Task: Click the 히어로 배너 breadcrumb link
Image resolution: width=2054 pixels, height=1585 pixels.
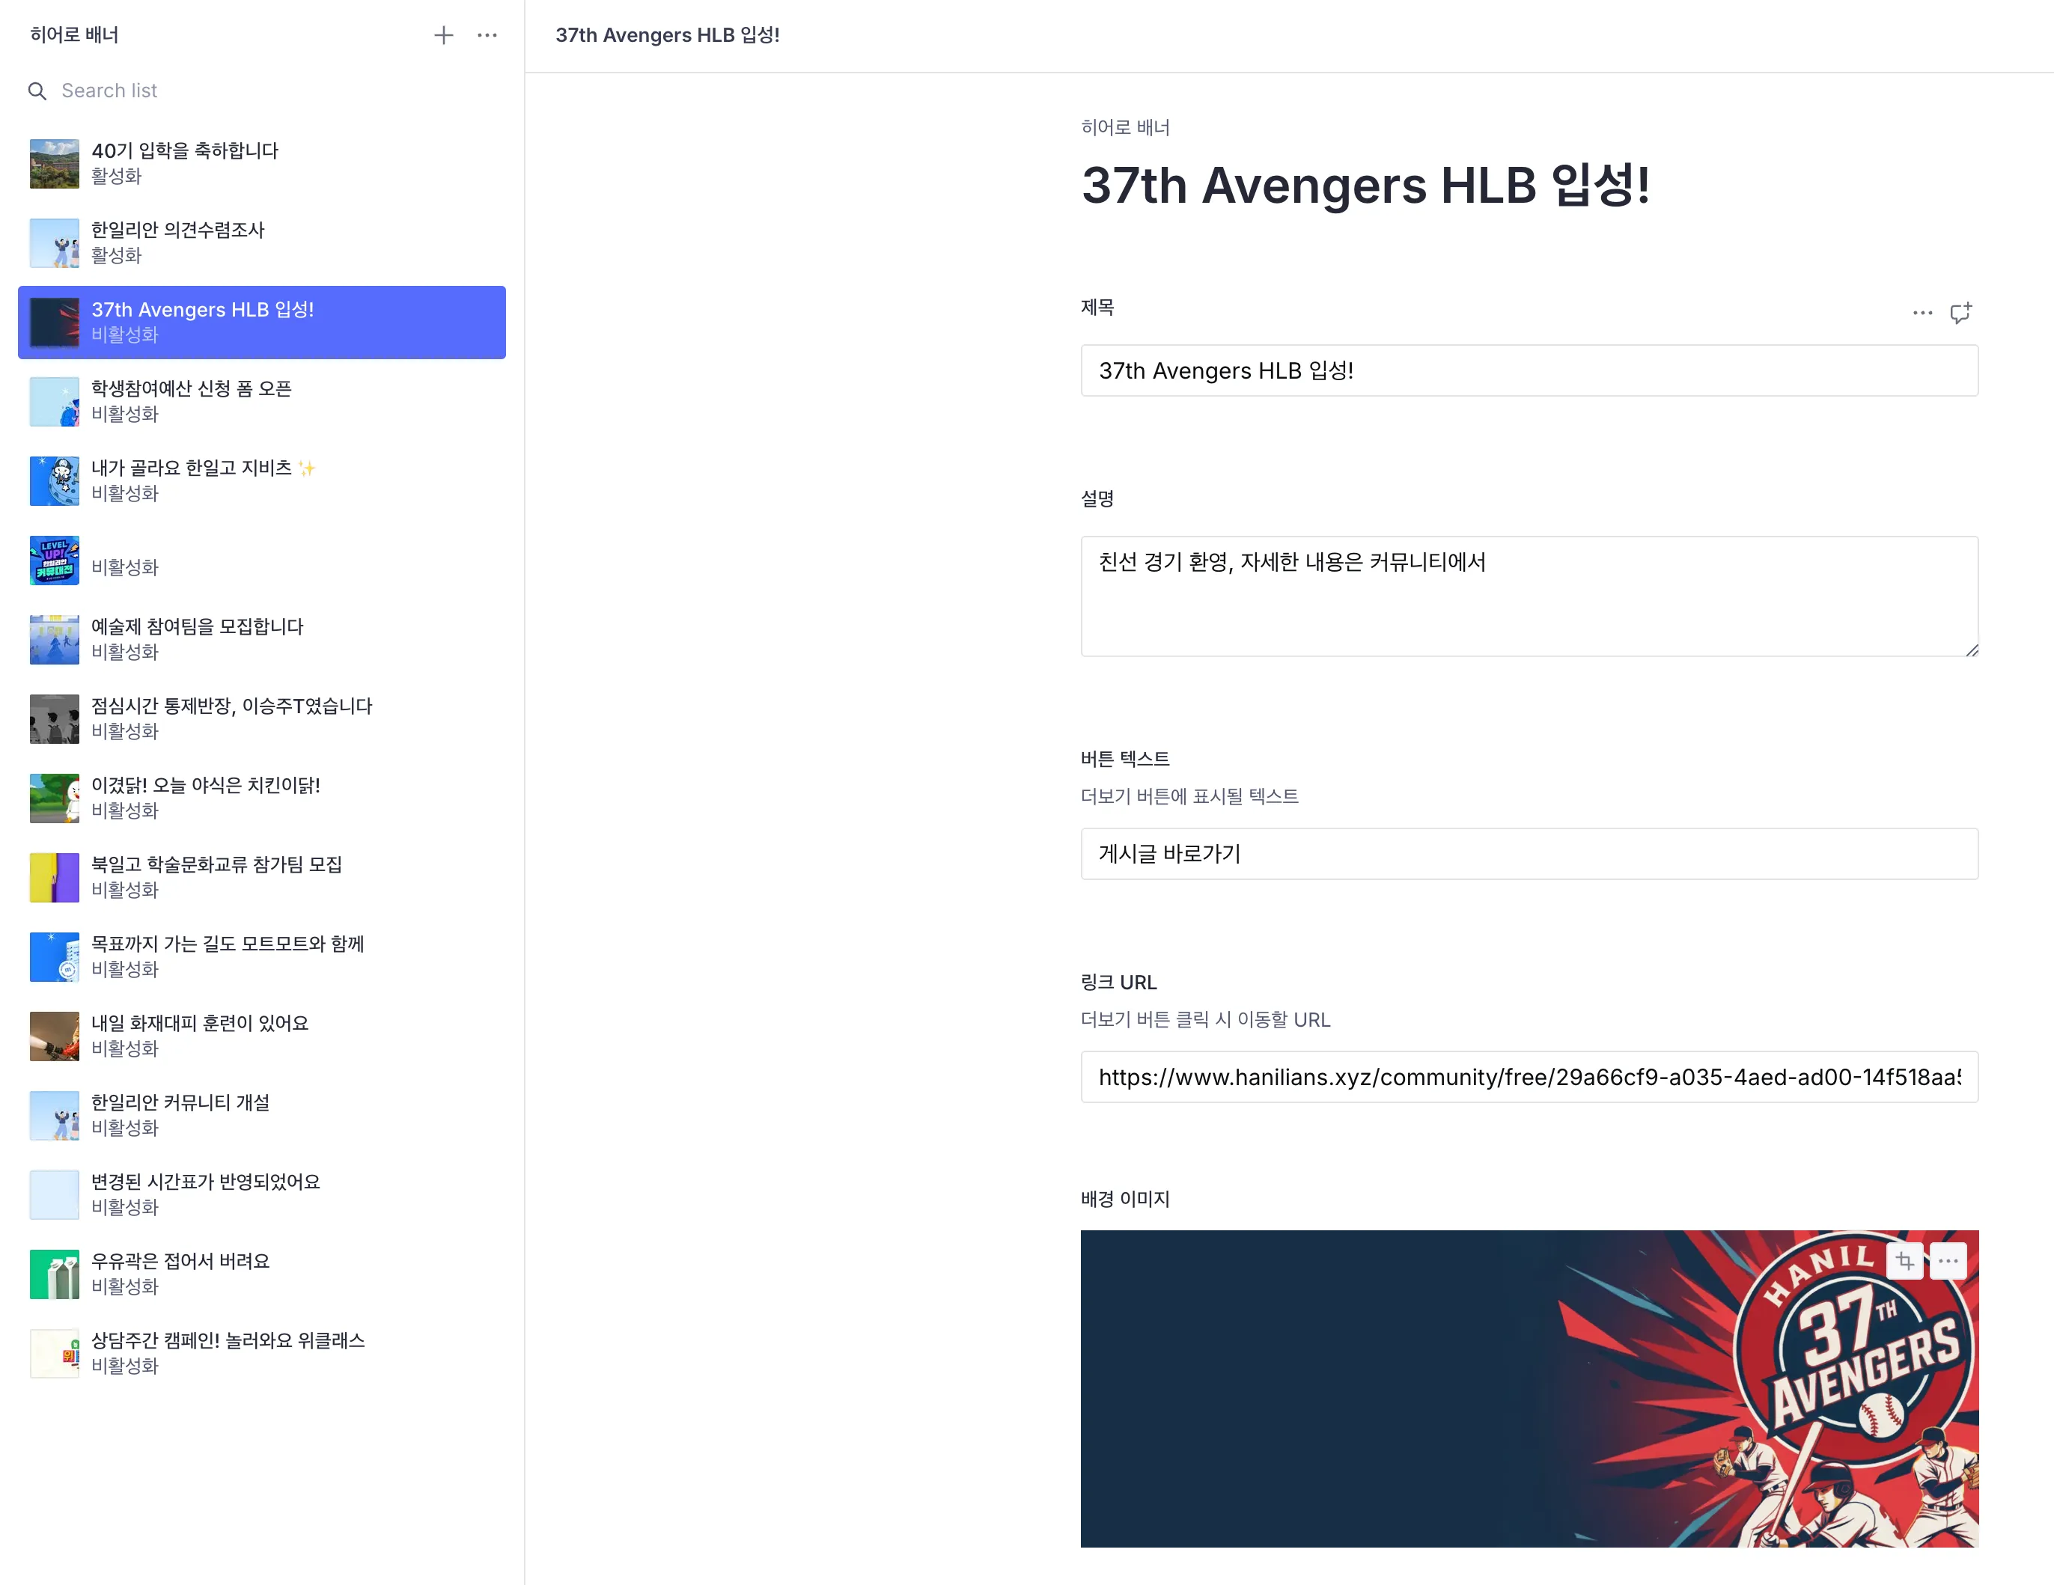Action: click(1125, 128)
